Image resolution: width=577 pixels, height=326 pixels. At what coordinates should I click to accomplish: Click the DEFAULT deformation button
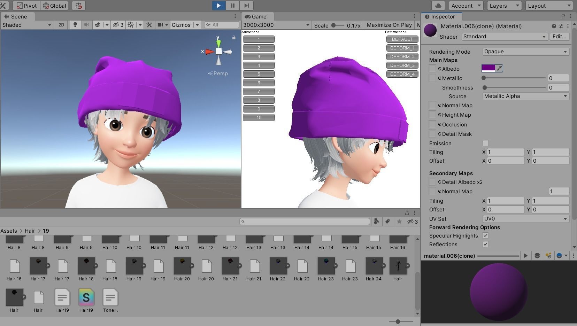pyautogui.click(x=402, y=39)
